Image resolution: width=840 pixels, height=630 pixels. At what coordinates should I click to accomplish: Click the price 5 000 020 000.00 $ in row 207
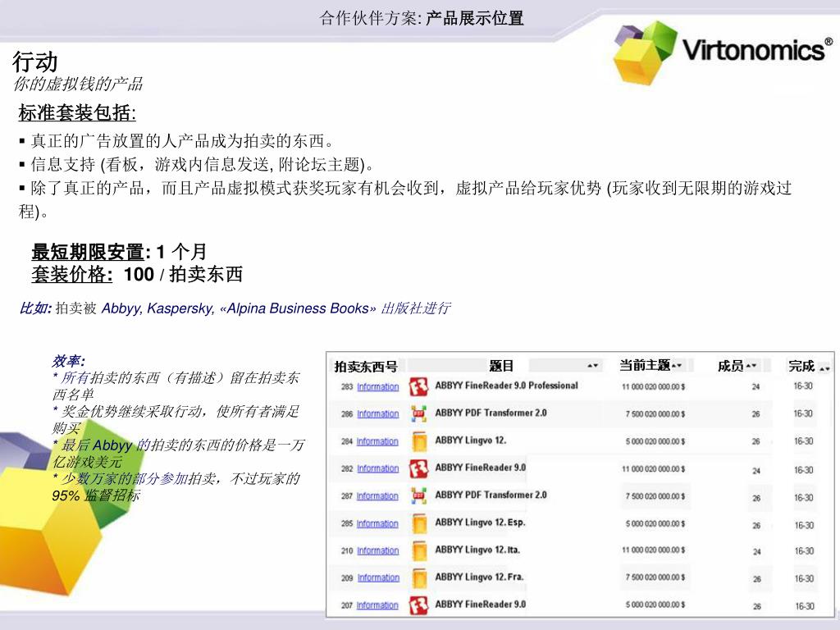pos(655,605)
